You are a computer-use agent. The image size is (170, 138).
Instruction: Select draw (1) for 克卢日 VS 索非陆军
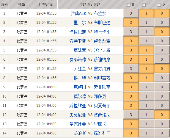[x=146, y=87]
